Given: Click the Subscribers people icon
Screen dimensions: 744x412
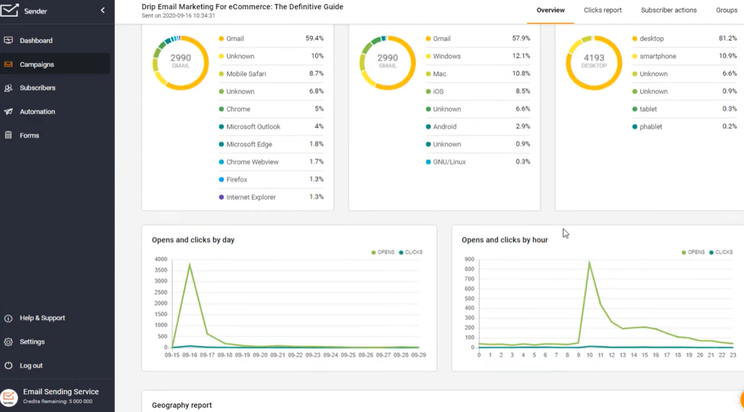Looking at the screenshot, I should 8,88.
